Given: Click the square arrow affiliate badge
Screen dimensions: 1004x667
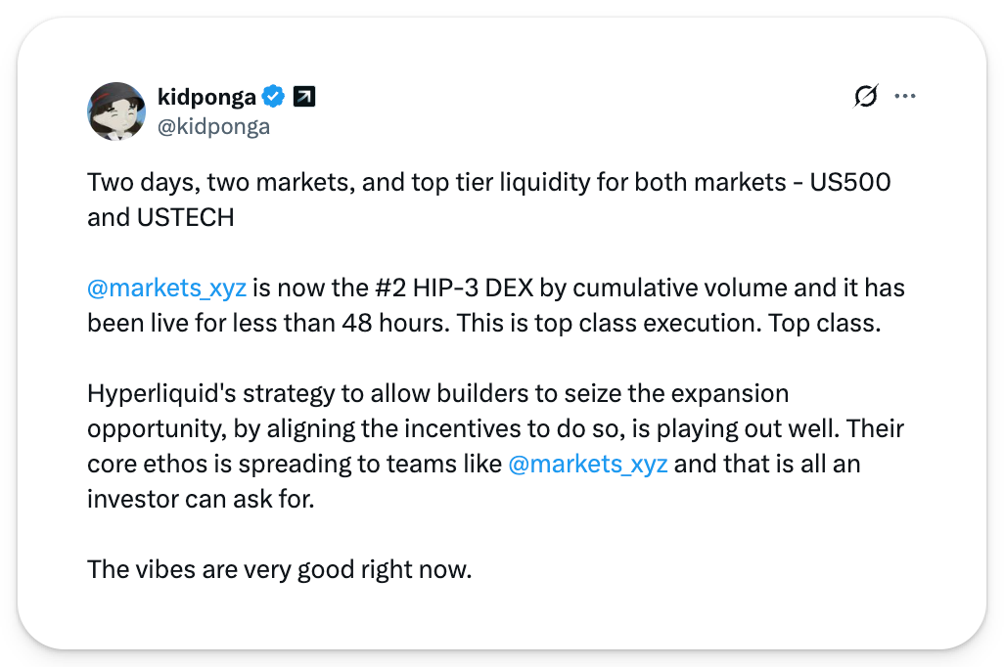Looking at the screenshot, I should (304, 97).
